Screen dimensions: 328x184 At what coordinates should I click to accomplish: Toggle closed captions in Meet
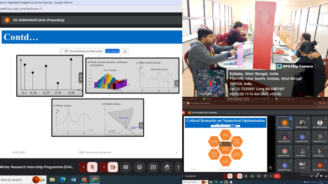click(126, 167)
